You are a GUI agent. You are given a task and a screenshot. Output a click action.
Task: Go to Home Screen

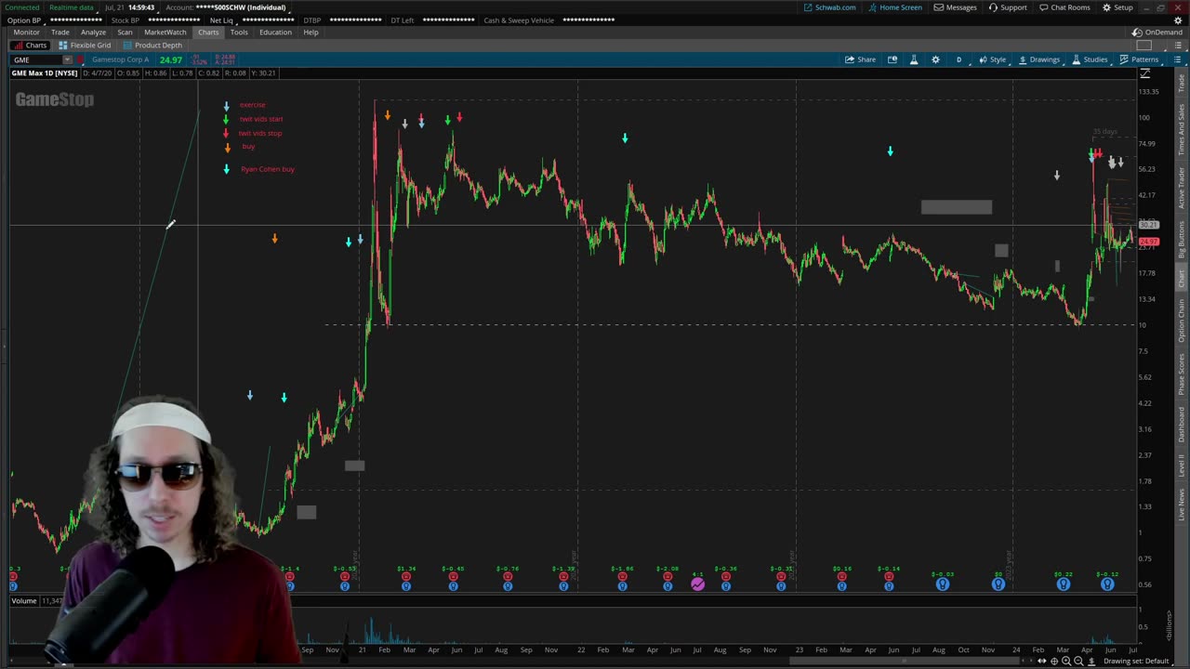(895, 7)
